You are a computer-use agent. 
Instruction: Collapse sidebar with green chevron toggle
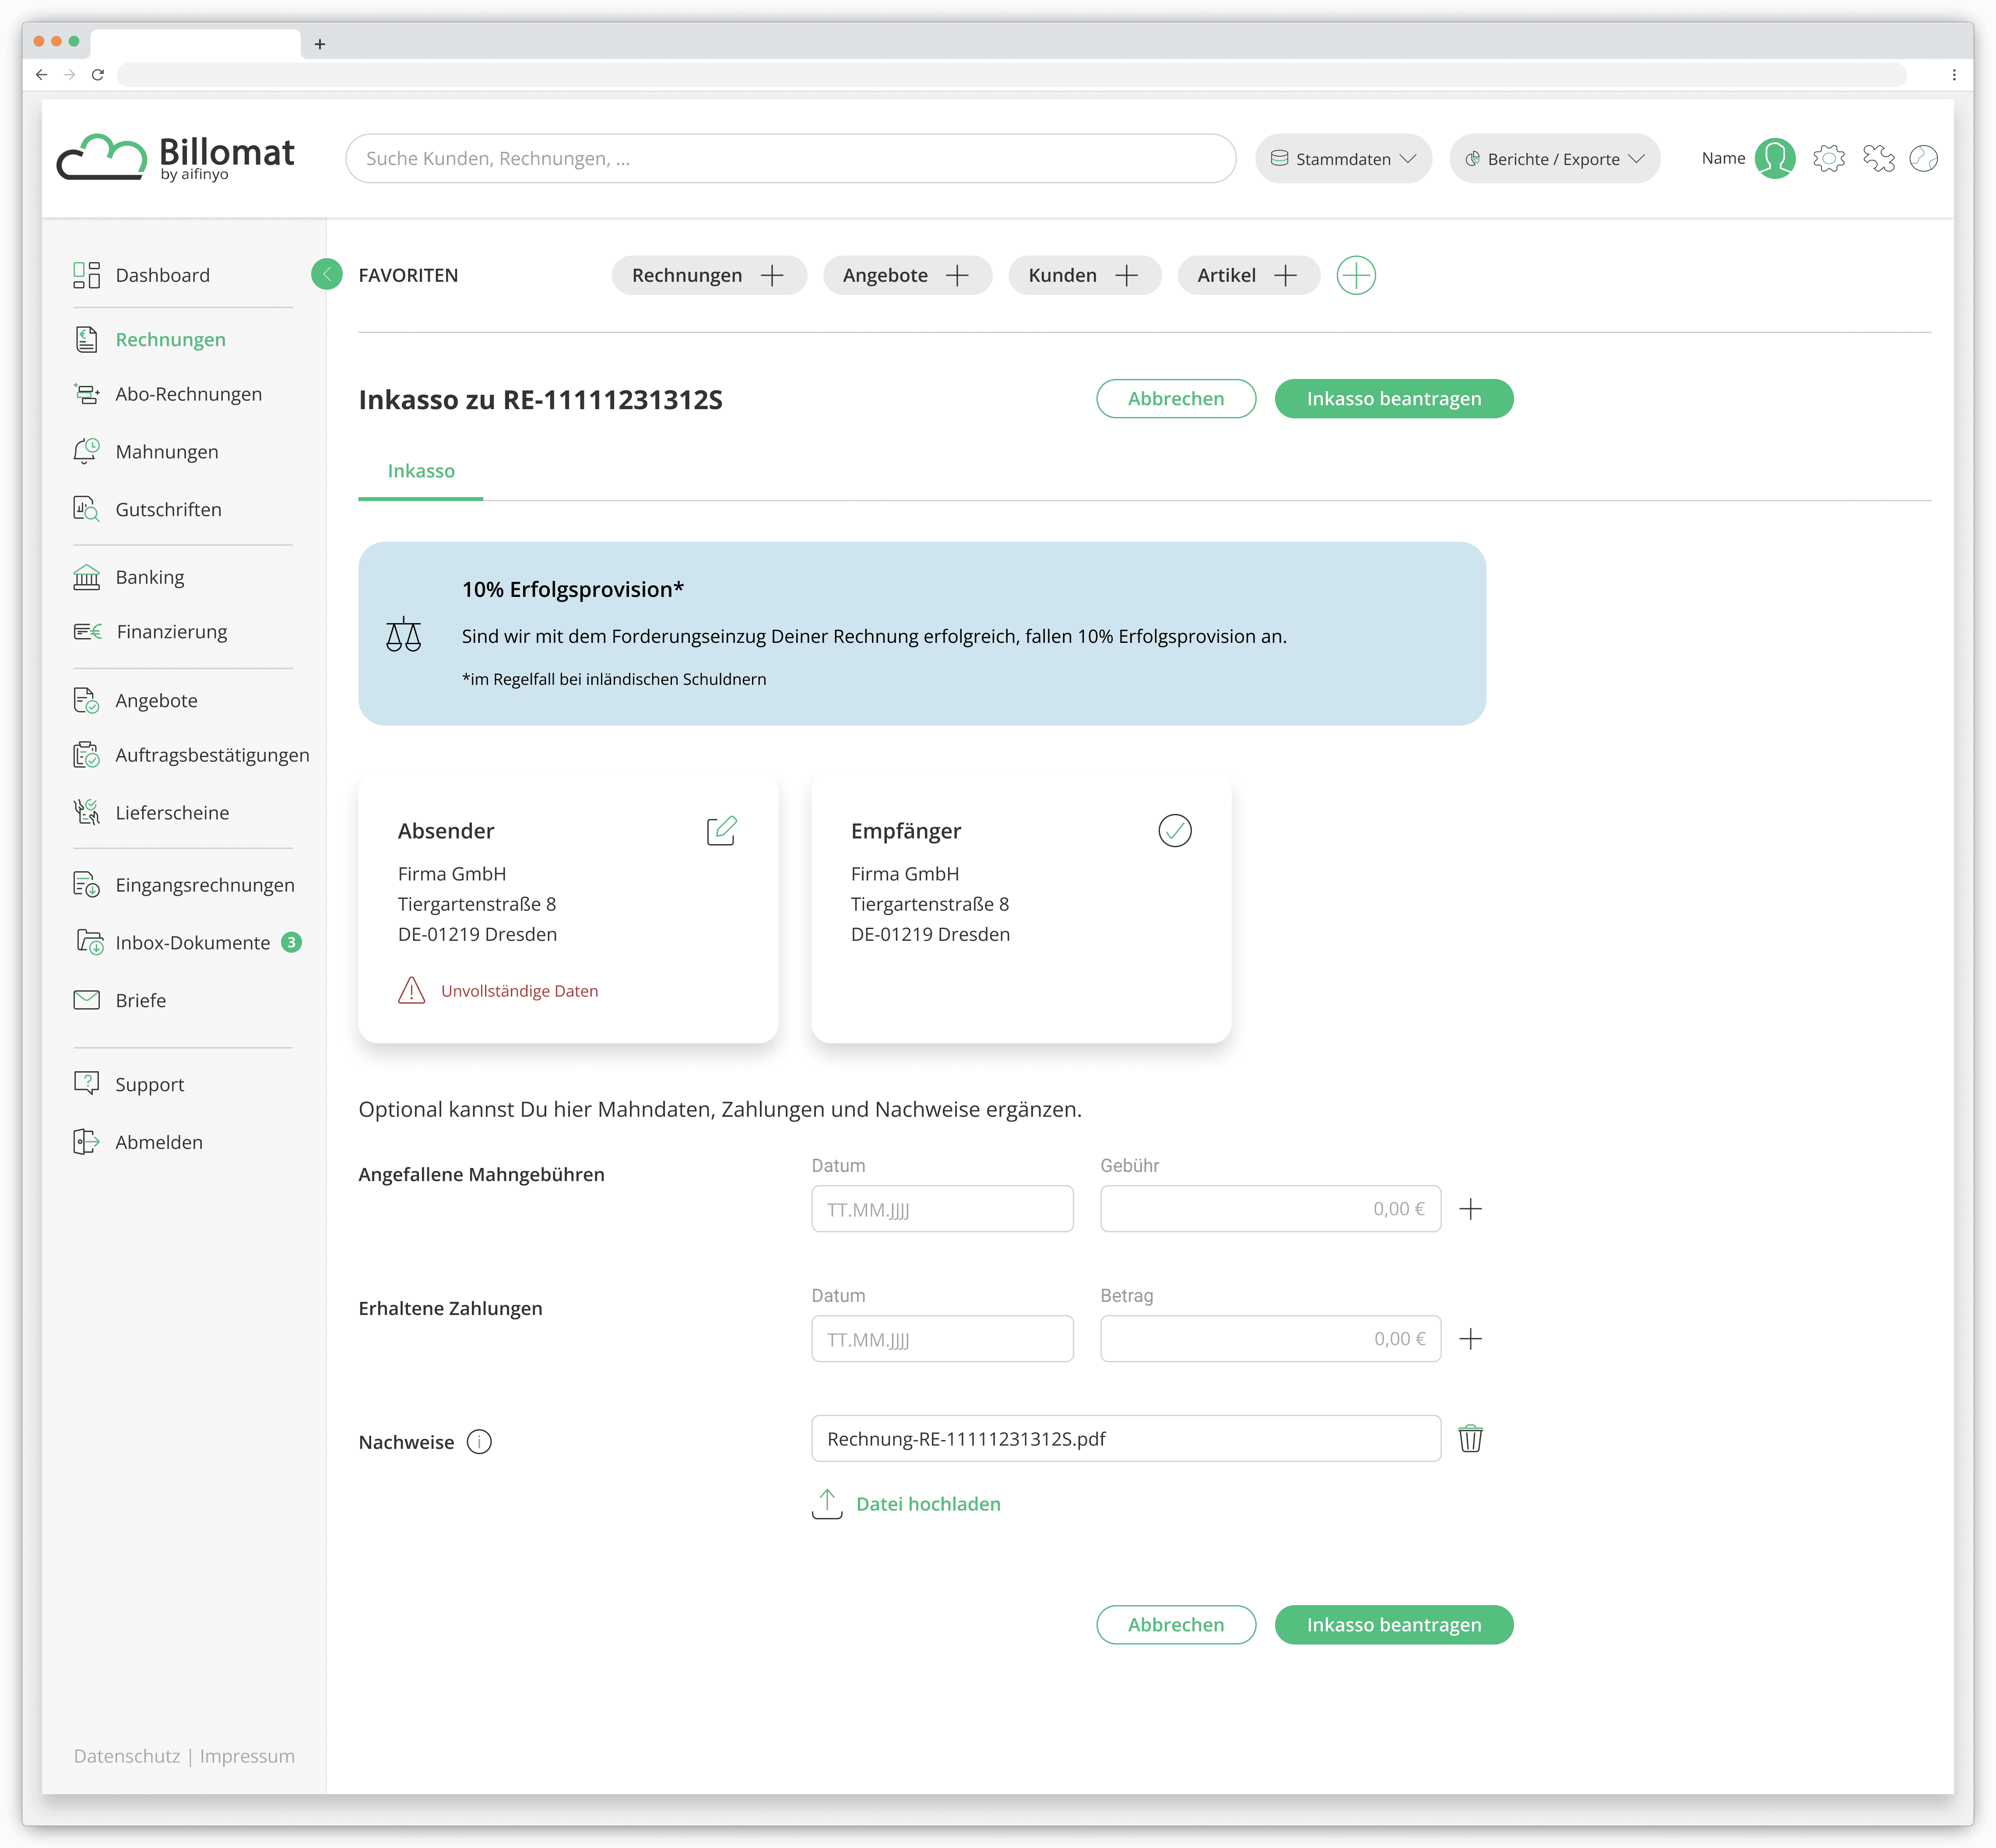click(326, 274)
